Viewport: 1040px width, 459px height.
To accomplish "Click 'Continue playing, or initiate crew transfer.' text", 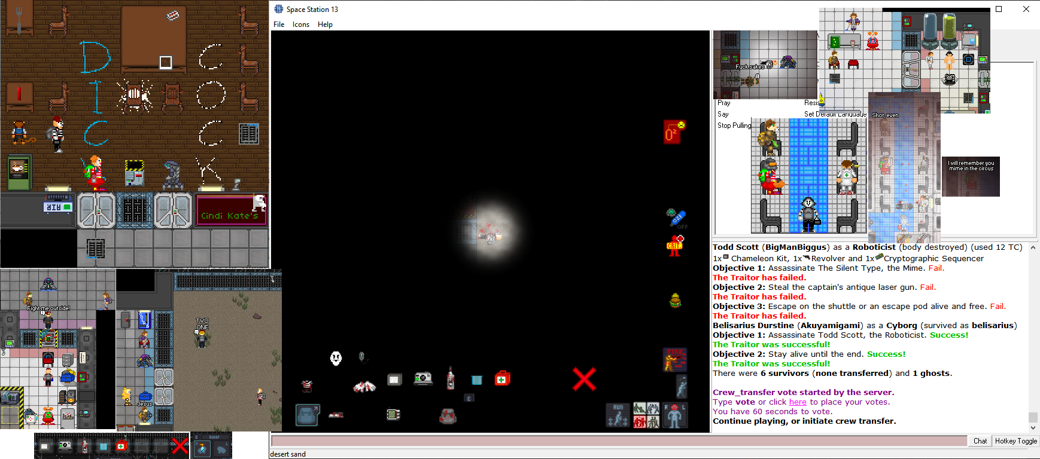I will (804, 421).
